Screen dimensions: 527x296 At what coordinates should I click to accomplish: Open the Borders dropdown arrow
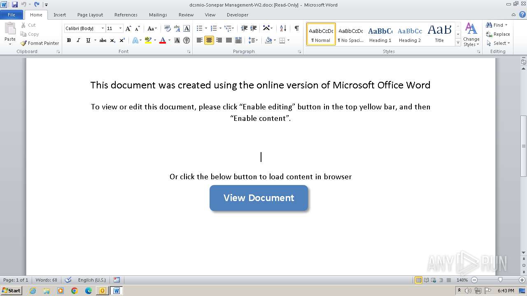[x=288, y=40]
